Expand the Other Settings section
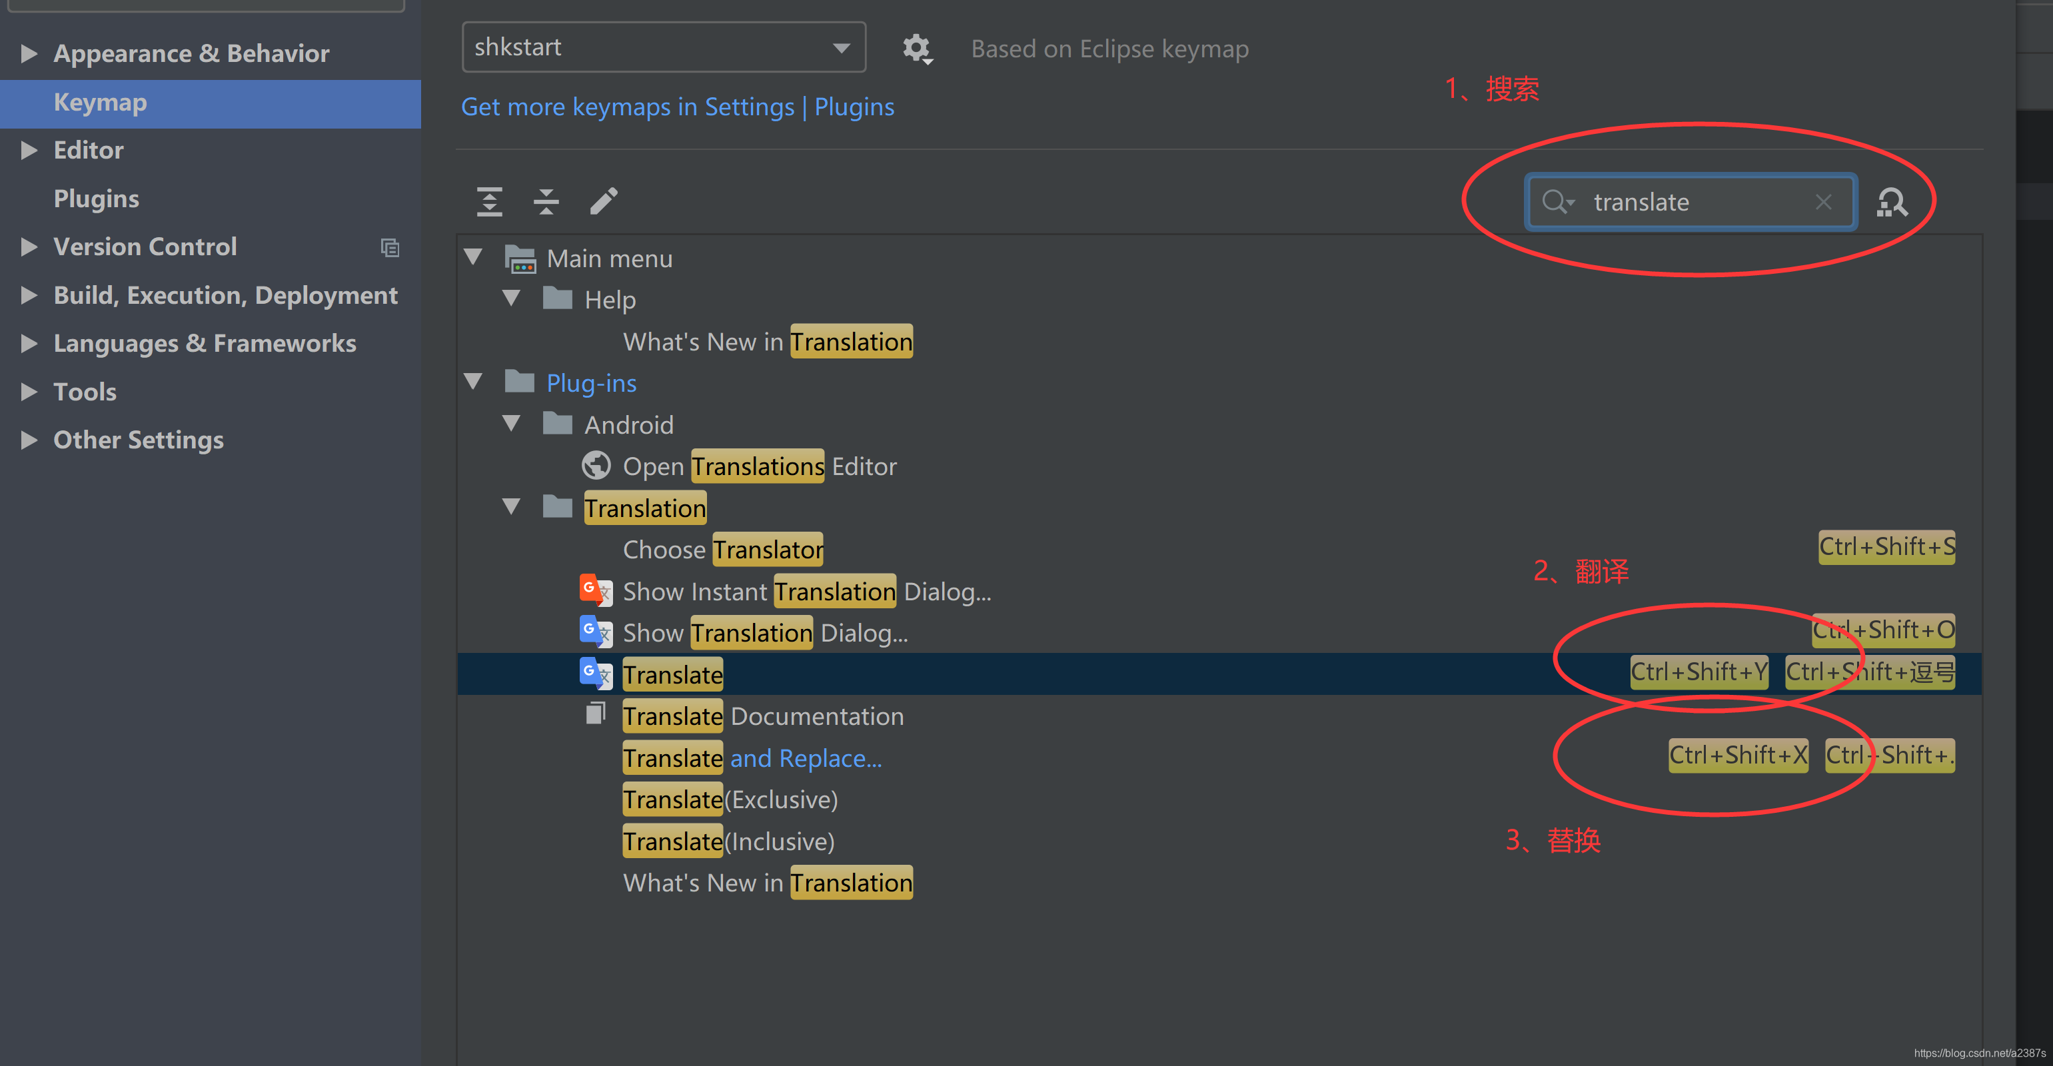2053x1066 pixels. [x=29, y=440]
